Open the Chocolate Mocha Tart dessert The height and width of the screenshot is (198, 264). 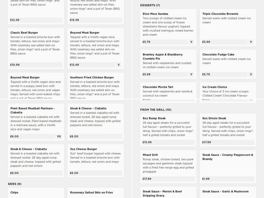[x=168, y=92]
